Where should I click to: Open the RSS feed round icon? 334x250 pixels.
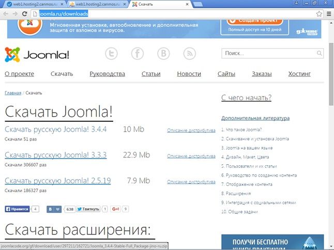pyautogui.click(x=190, y=54)
